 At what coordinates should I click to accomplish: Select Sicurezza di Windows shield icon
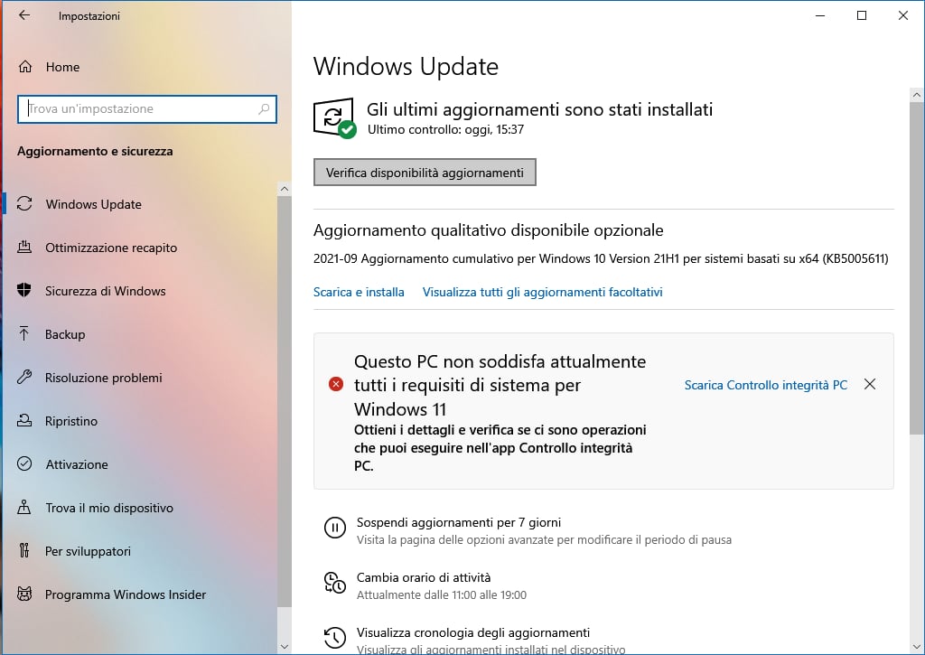click(24, 290)
